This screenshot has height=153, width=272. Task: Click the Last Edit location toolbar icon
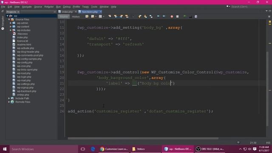87,17
